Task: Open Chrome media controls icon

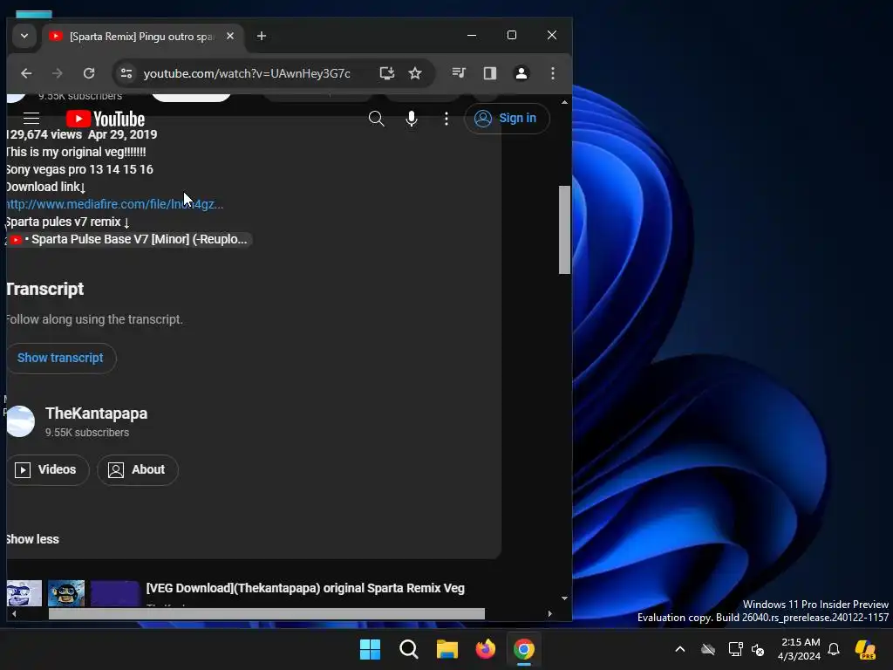Action: 459,73
